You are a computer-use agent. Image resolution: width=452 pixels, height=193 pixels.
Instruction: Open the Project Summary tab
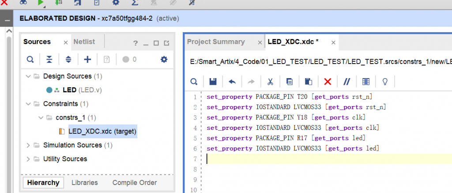[216, 42]
